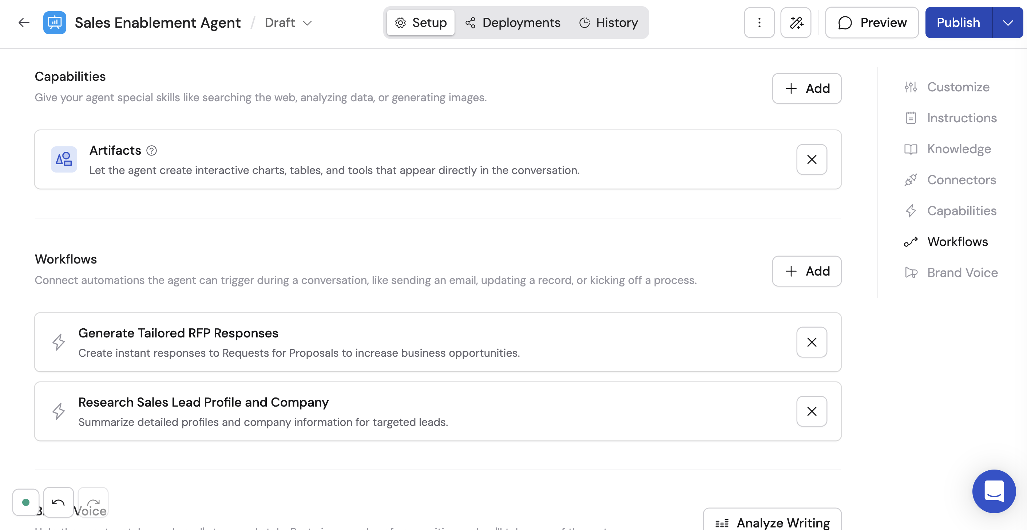Click the back arrow icon
The image size is (1027, 530).
(24, 23)
